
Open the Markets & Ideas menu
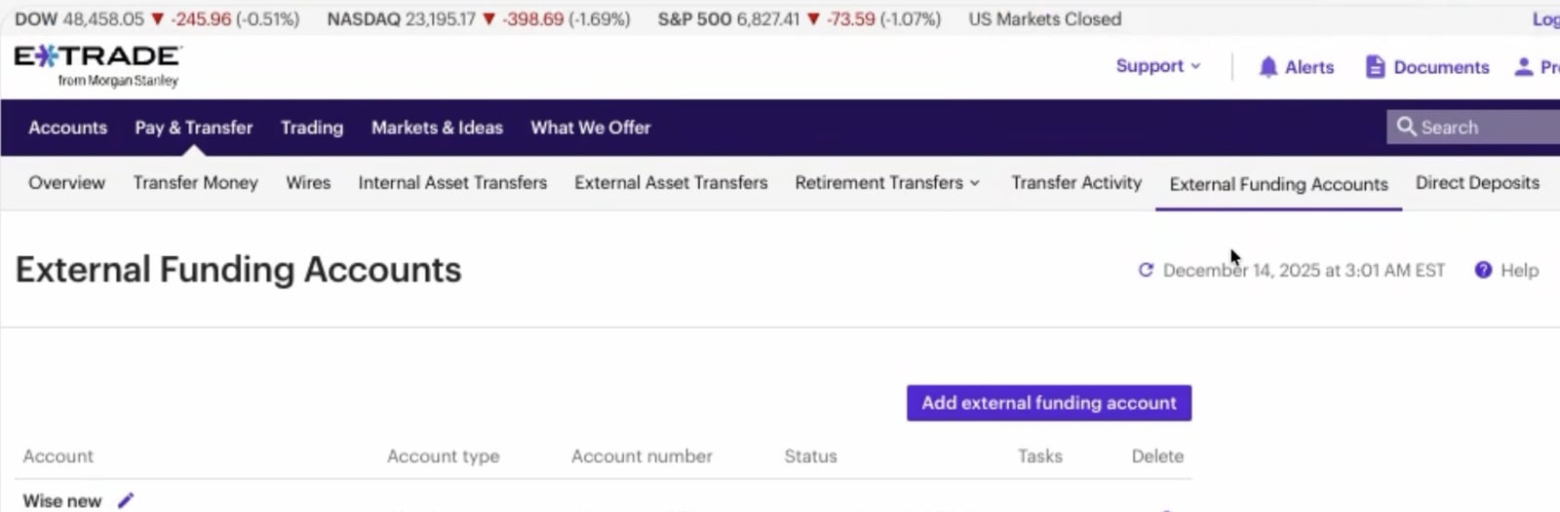(x=437, y=128)
